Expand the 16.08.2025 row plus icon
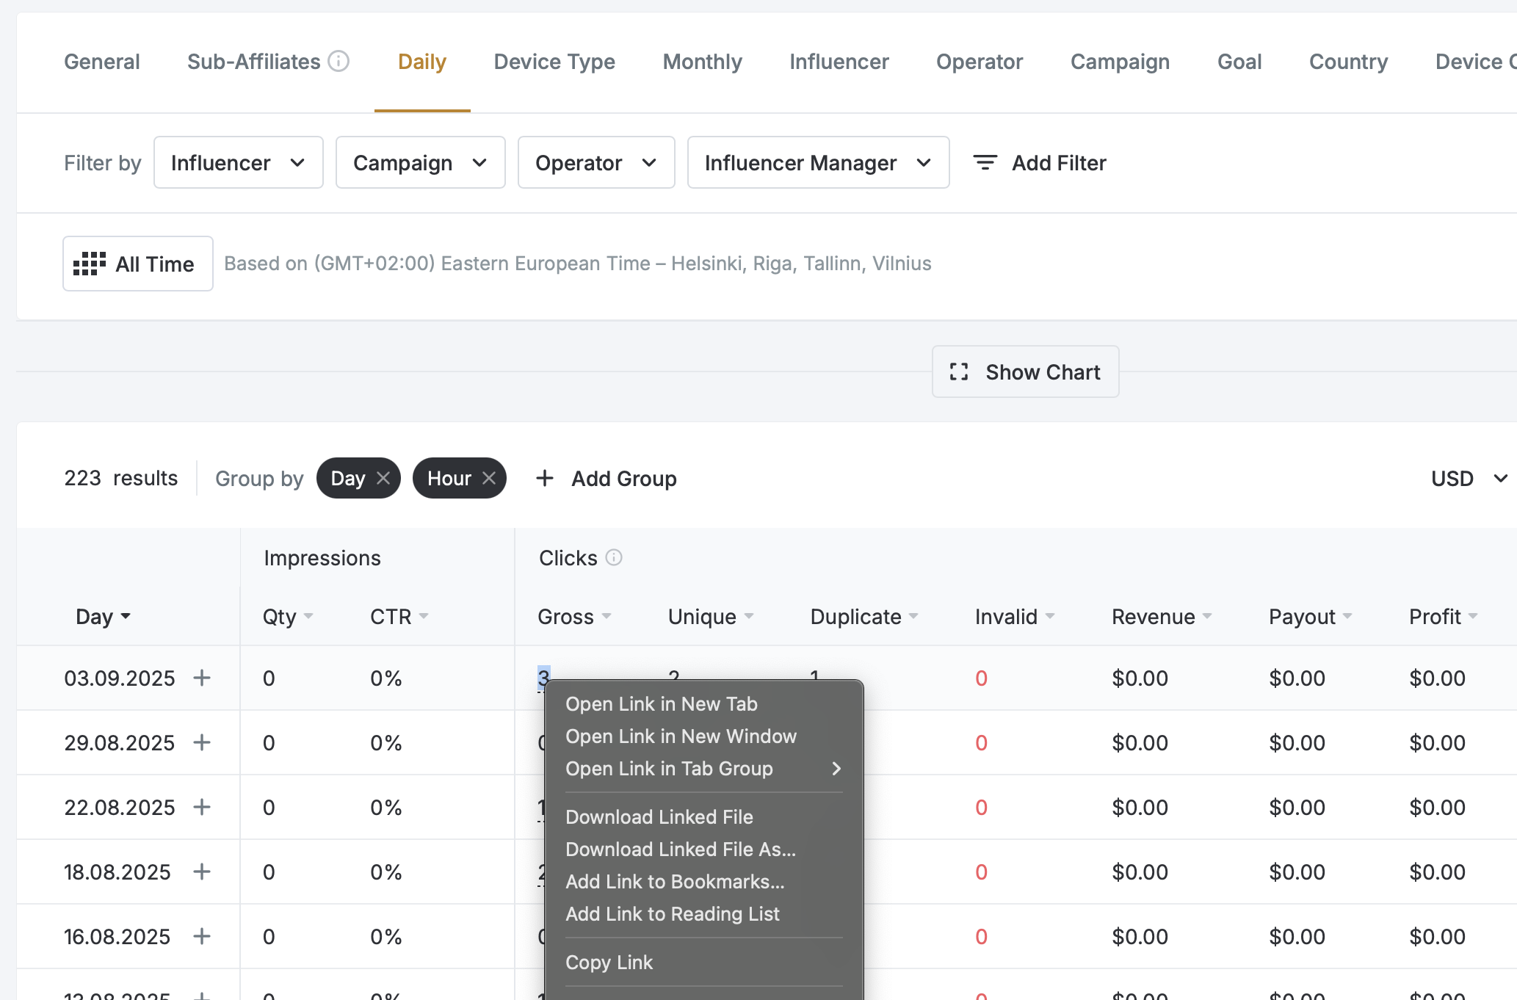This screenshot has height=1000, width=1517. coord(202,936)
